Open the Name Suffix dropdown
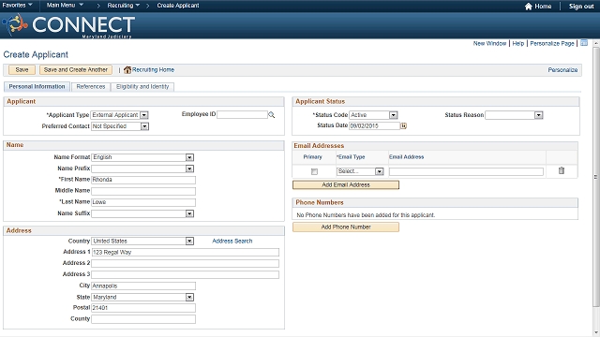The height and width of the screenshot is (337, 600). point(189,213)
